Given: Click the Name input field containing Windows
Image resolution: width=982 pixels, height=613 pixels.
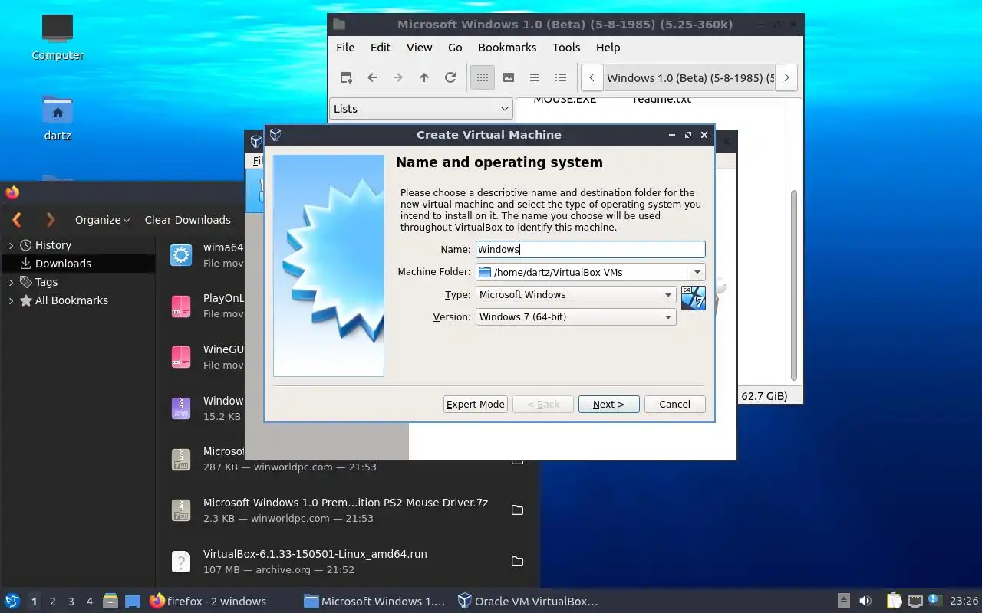Looking at the screenshot, I should point(590,249).
